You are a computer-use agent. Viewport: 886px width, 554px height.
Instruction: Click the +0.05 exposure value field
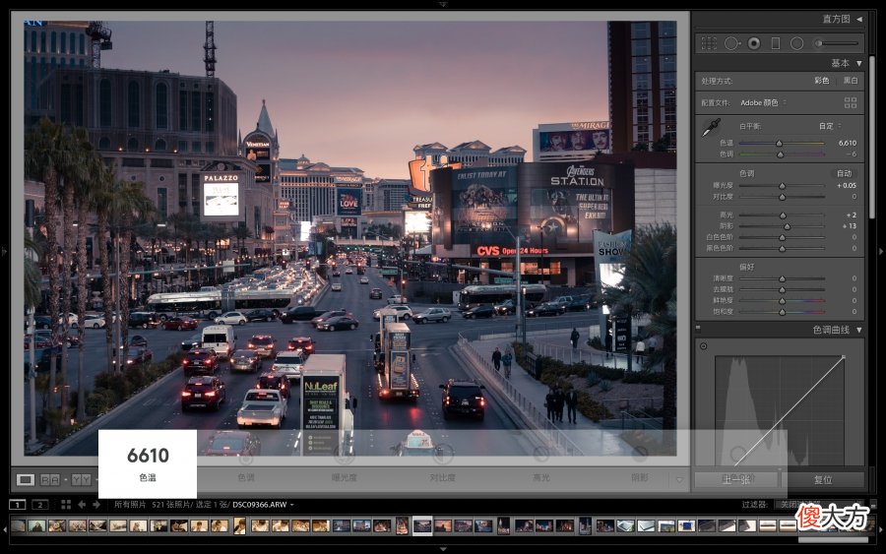tap(847, 186)
